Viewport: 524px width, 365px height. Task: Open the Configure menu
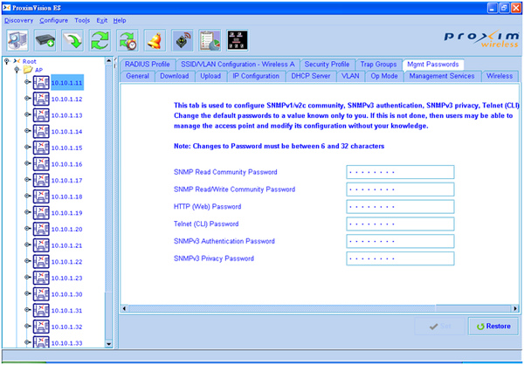click(54, 20)
